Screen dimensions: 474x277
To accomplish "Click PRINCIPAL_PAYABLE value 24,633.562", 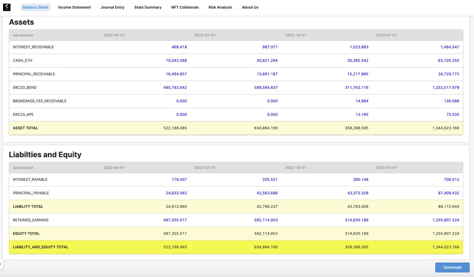I will tap(176, 193).
